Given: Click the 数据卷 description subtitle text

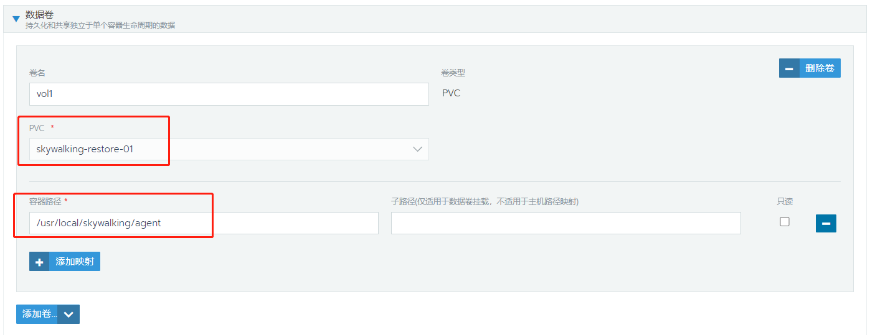Looking at the screenshot, I should pos(100,25).
